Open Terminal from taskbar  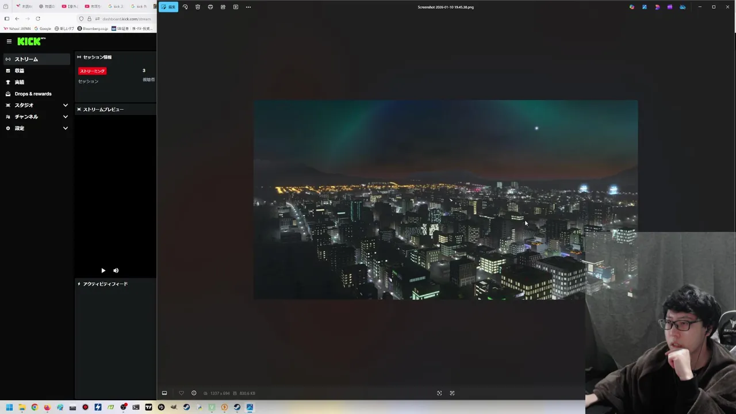pos(136,407)
